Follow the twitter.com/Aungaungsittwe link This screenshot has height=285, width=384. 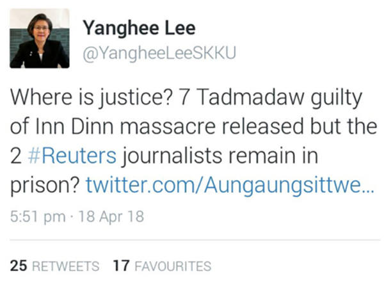pyautogui.click(x=230, y=186)
